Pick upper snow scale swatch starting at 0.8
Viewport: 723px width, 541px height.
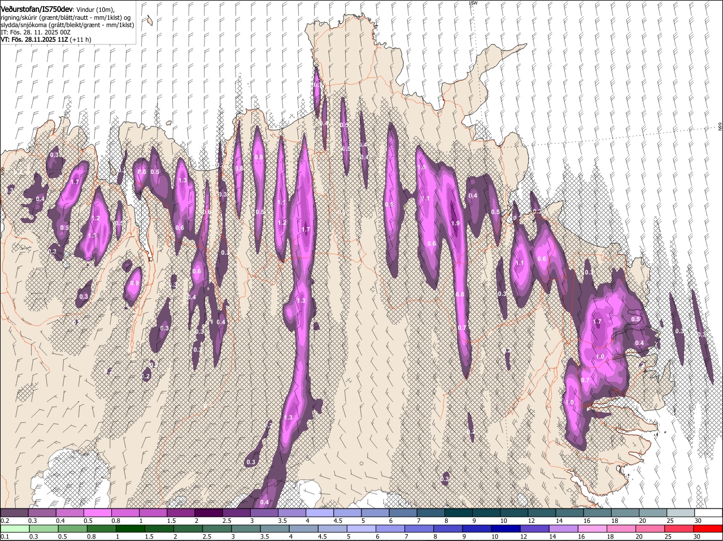[125, 513]
